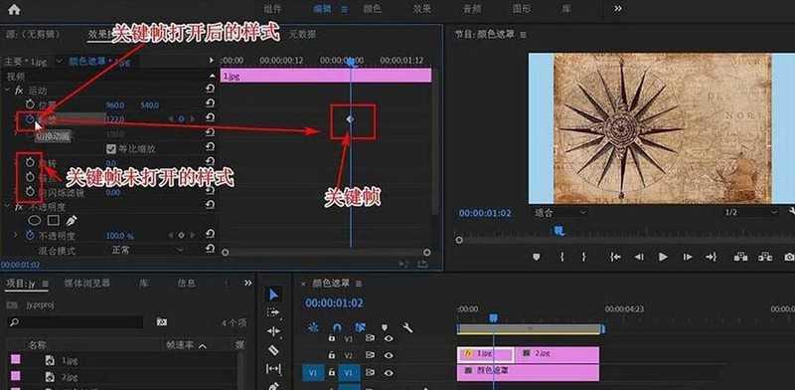Click the V1 source patch button

(x=313, y=373)
